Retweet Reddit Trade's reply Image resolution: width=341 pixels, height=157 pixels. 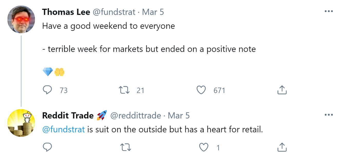[126, 147]
